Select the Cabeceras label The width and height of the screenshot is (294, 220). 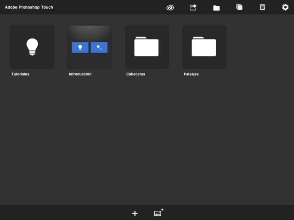tap(136, 74)
